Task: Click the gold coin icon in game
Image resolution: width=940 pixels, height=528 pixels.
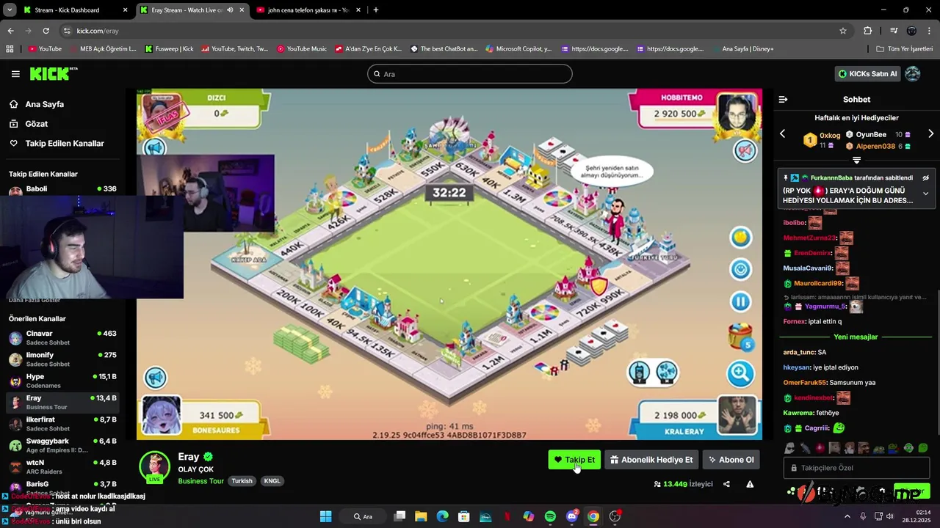Action: (x=740, y=237)
